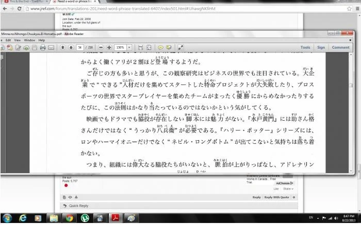
Task: Click the Fit One Full Page icon
Action: [x=149, y=47]
